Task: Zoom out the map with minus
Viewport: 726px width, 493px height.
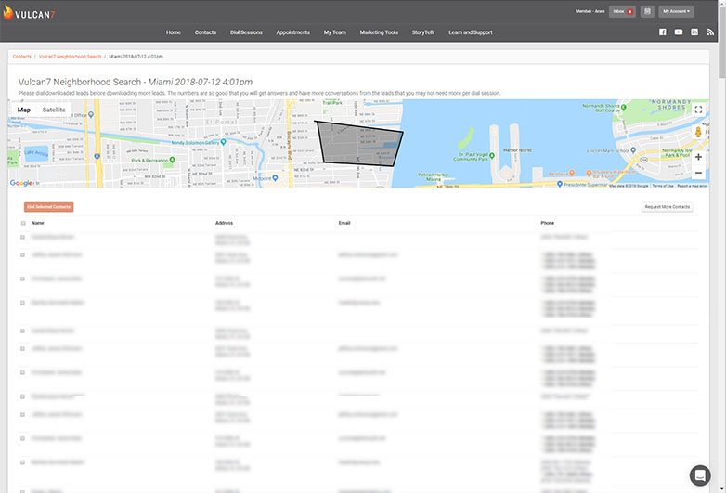Action: coord(698,173)
